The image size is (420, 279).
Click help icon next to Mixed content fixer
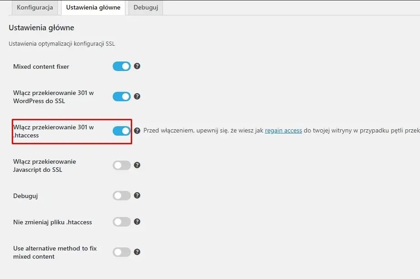coord(137,66)
